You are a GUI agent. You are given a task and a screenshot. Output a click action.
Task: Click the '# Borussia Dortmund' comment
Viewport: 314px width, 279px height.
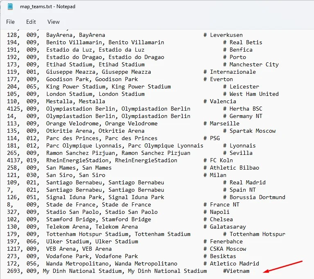(x=254, y=197)
